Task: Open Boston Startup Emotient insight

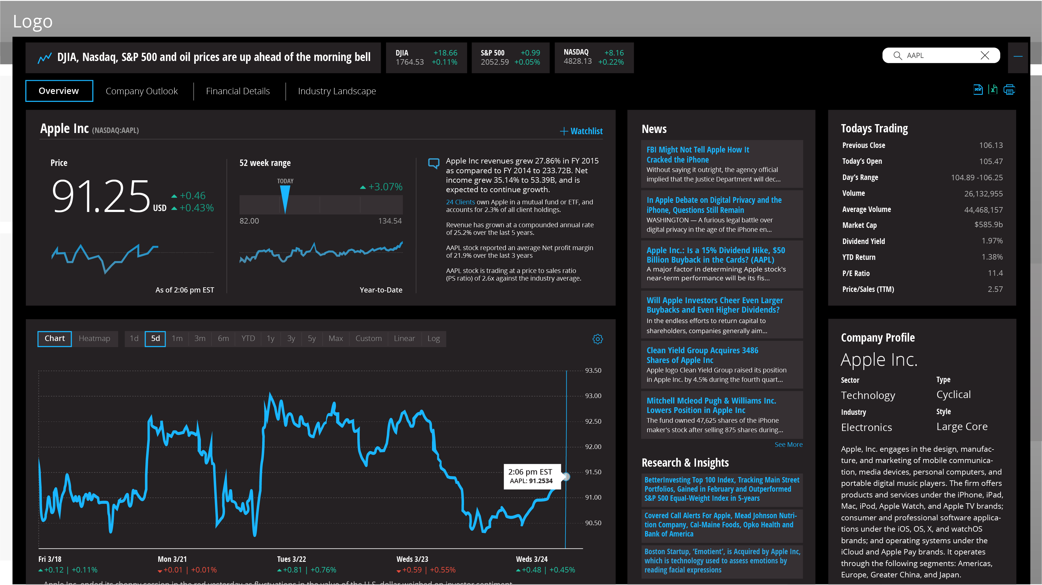Action: [722, 561]
